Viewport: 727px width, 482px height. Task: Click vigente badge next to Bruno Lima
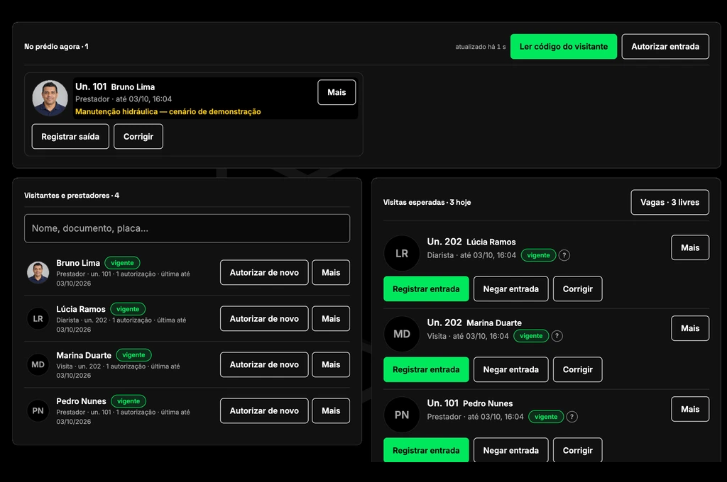[122, 263]
